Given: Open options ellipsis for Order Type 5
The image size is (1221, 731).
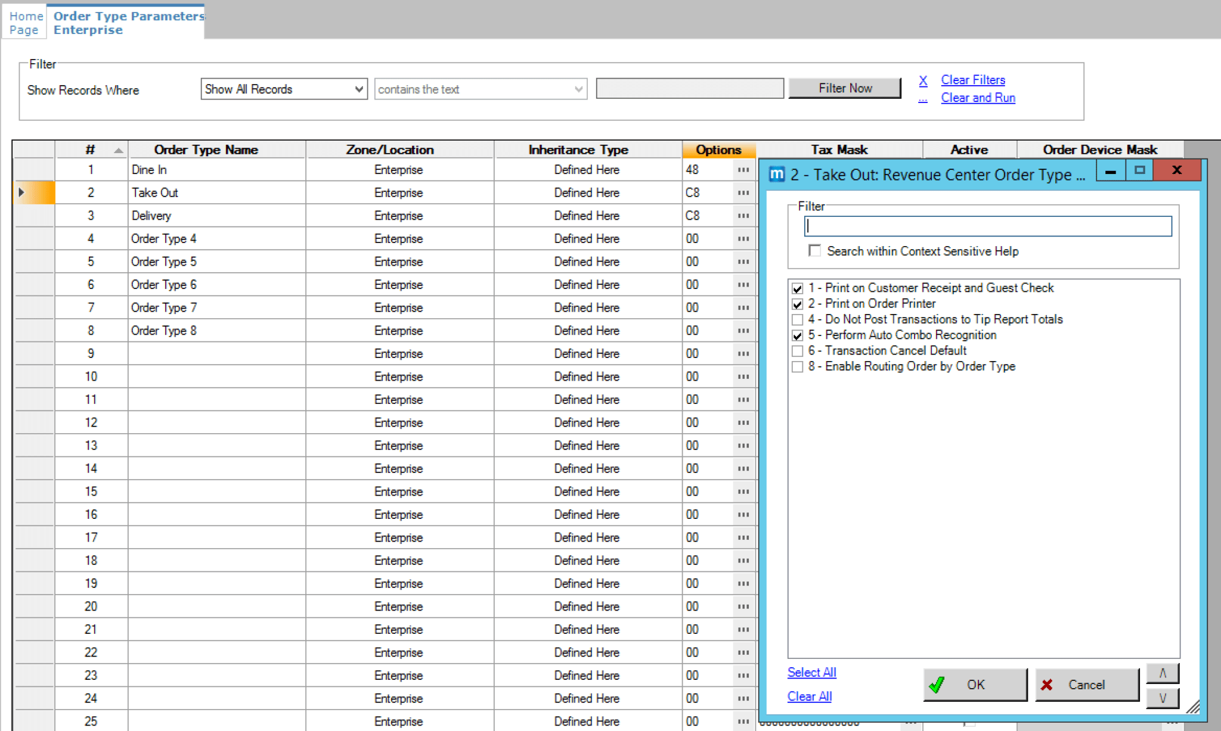Looking at the screenshot, I should pos(743,262).
